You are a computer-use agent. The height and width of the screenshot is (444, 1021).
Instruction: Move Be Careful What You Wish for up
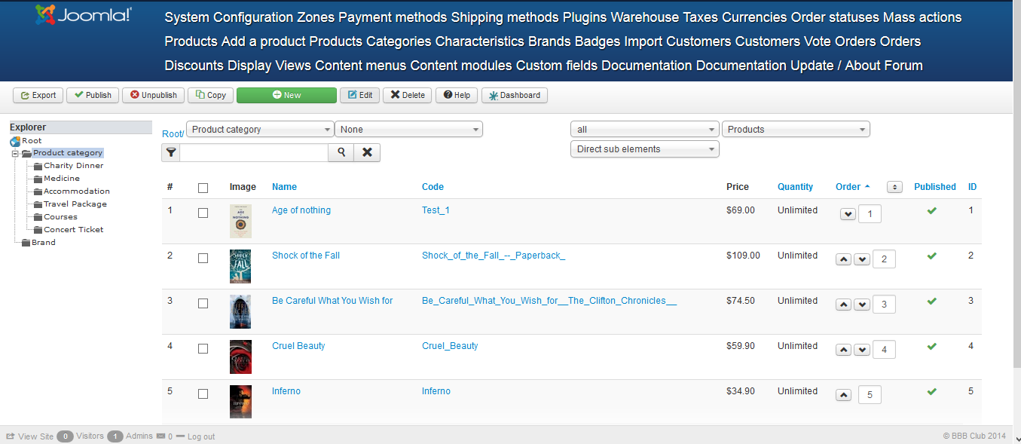click(x=844, y=305)
